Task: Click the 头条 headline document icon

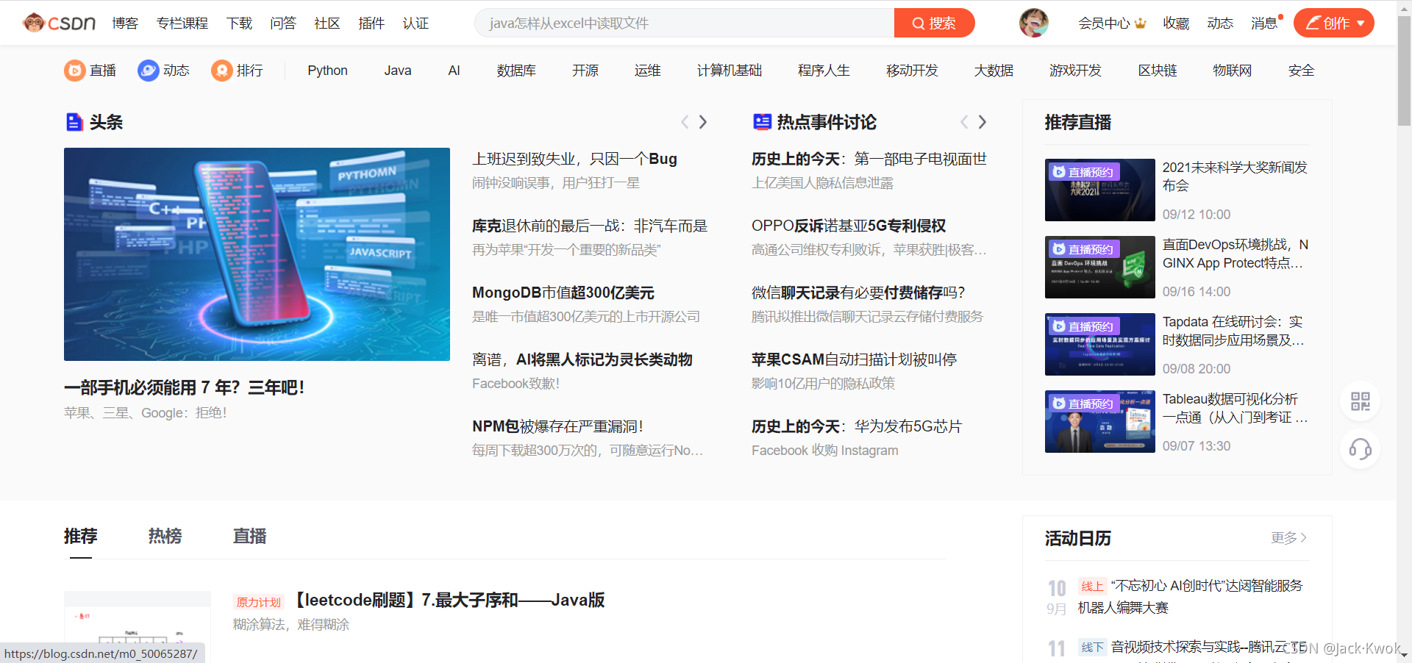Action: 74,122
